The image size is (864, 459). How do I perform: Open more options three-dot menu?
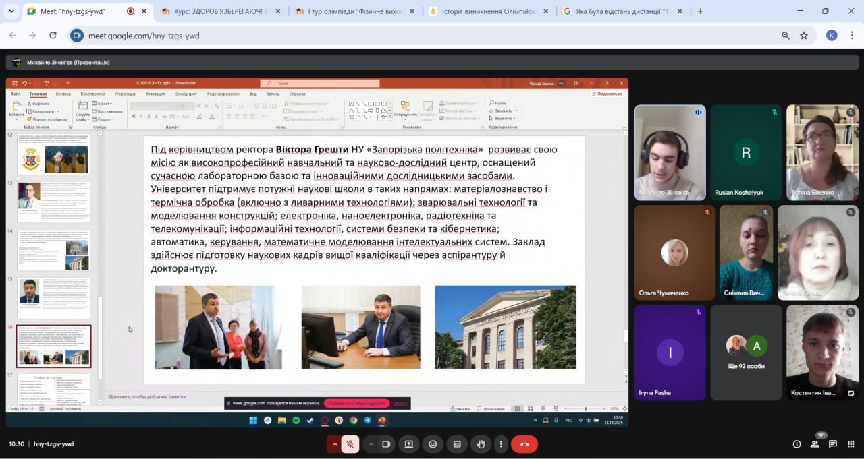click(x=501, y=444)
